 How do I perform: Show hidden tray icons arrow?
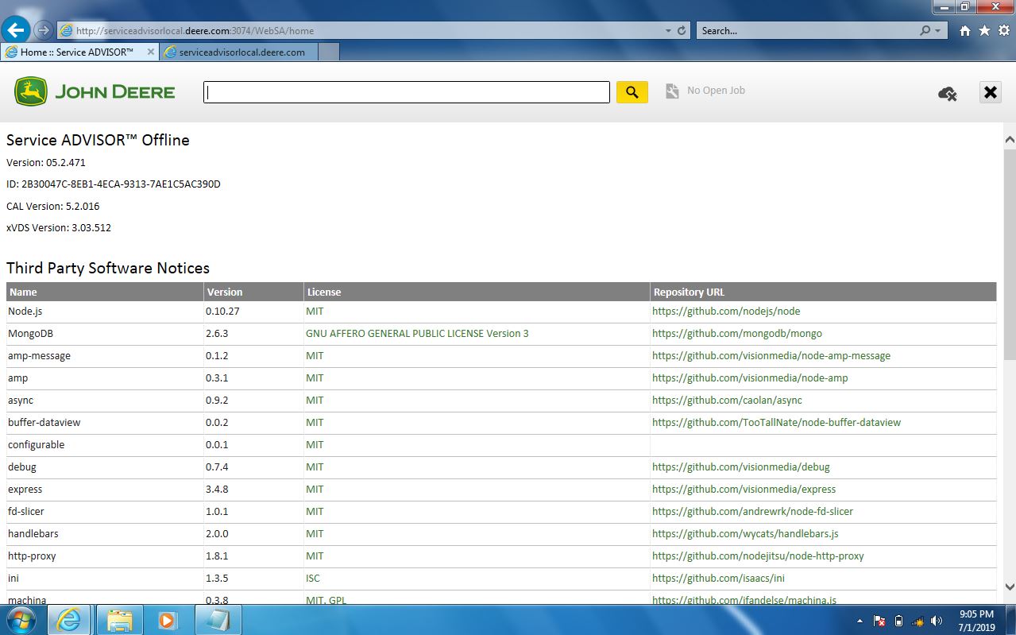pos(860,621)
